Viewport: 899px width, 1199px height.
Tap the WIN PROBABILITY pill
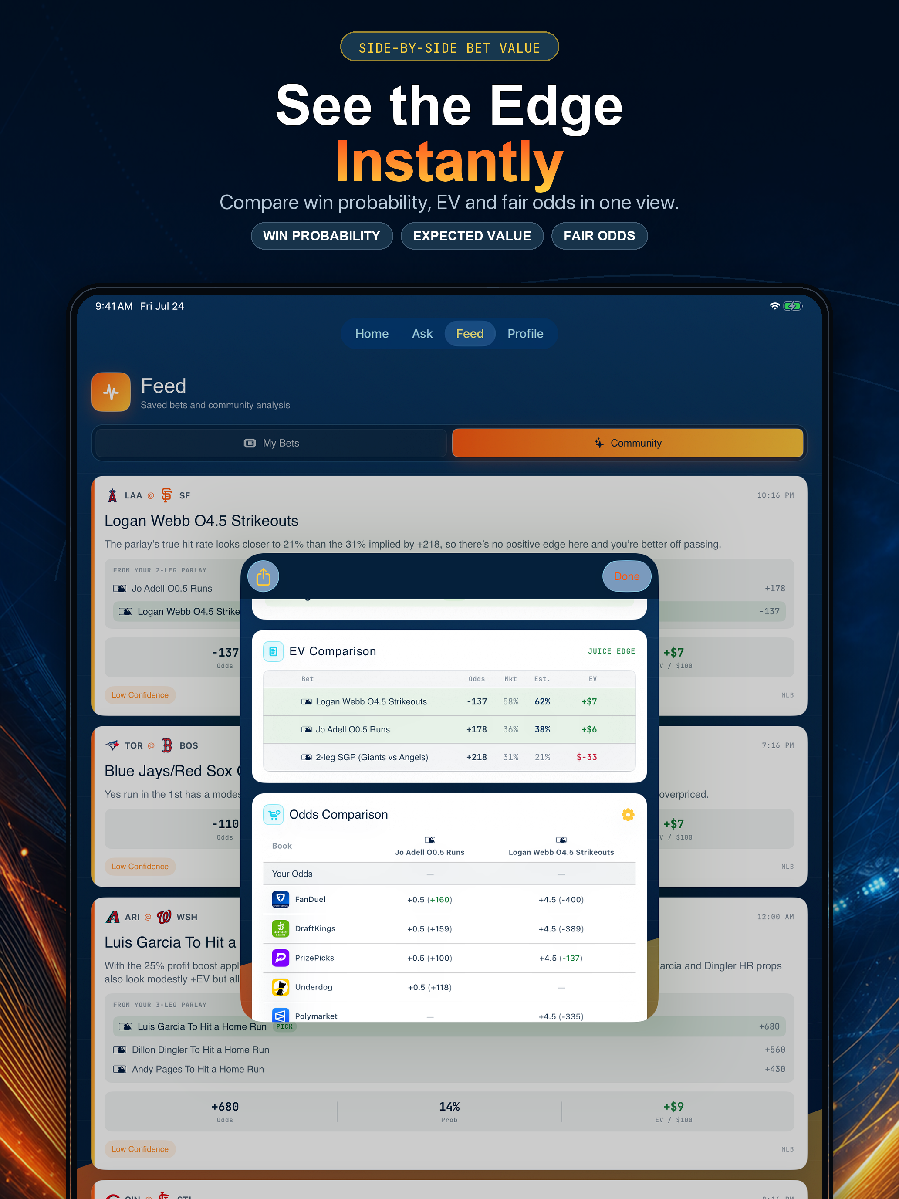tap(322, 236)
